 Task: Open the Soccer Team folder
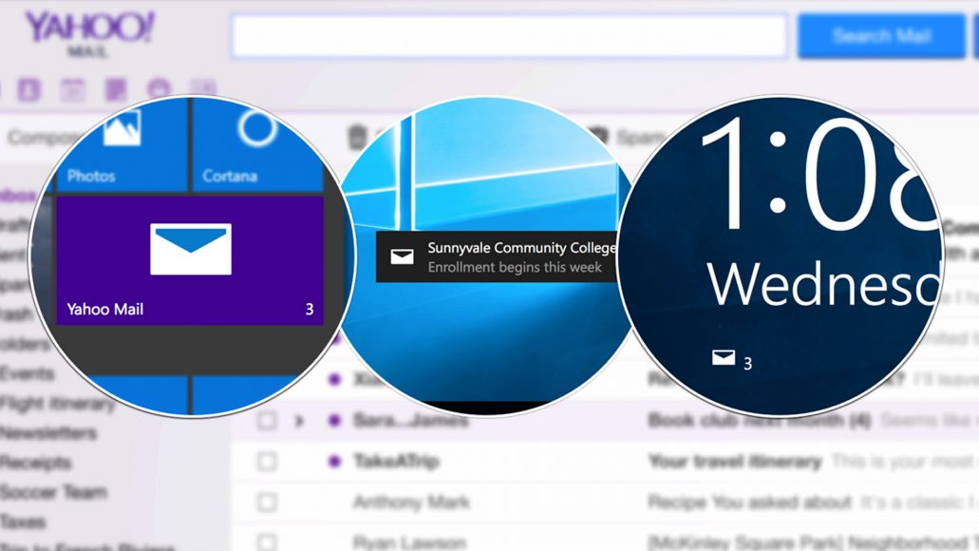click(53, 492)
